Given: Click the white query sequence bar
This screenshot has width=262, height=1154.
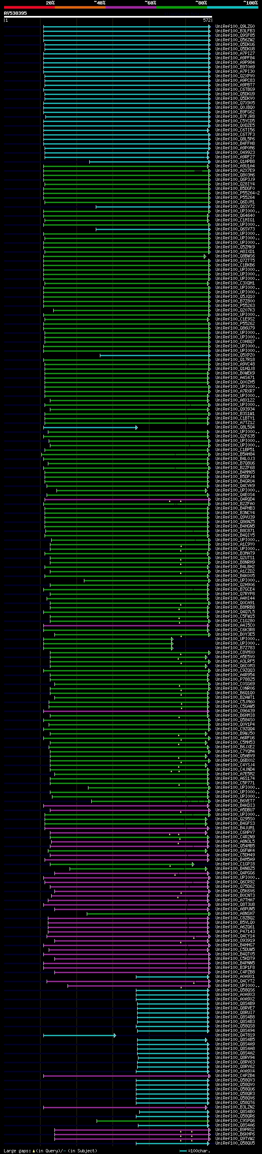Looking at the screenshot, I should coord(108,16).
